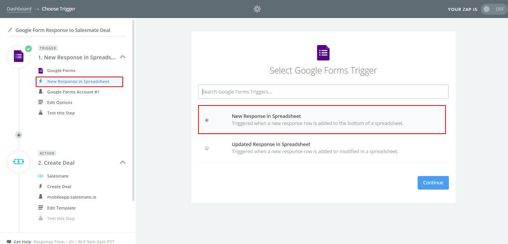Open Create Deal sidebar sub-item
This screenshot has width=508, height=244.
point(59,187)
